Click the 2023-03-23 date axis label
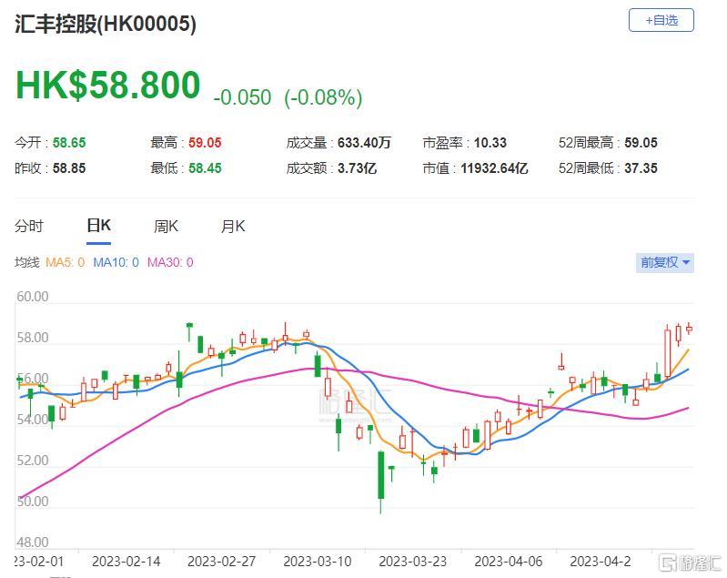Image resolution: width=727 pixels, height=578 pixels. [413, 562]
